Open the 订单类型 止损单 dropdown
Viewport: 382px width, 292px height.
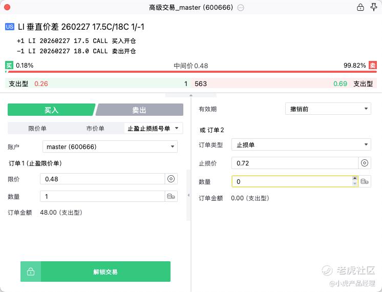(301, 145)
